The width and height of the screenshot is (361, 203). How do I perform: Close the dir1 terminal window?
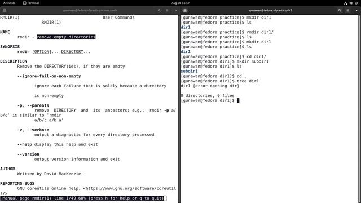point(356,10)
